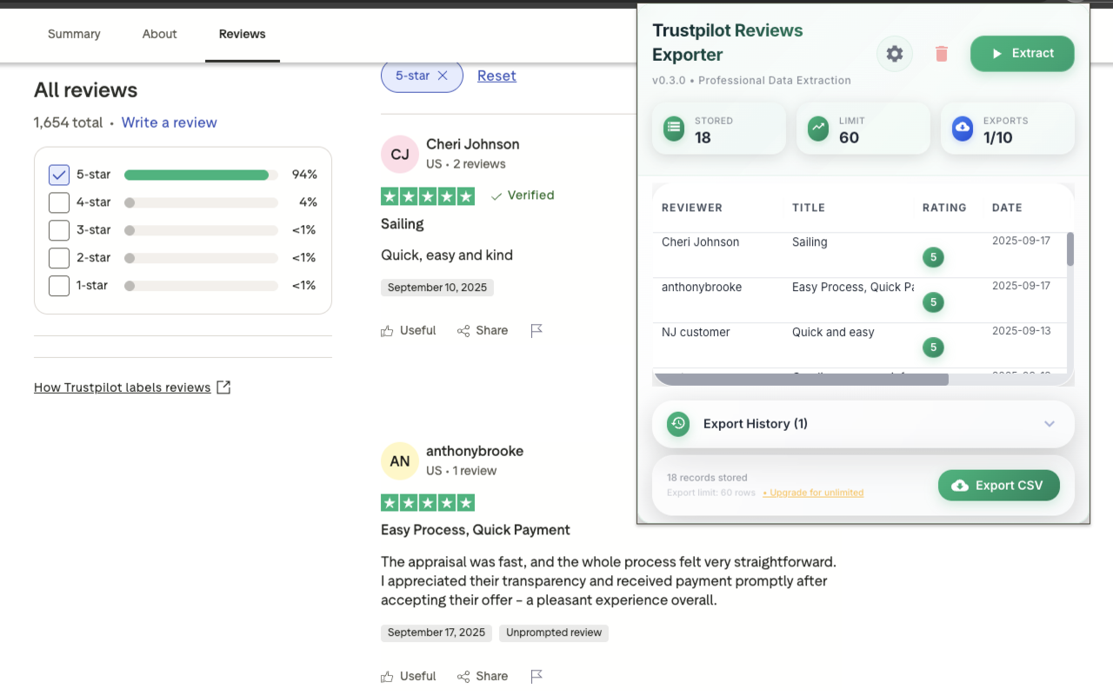1113x695 pixels.
Task: Click the Unprompted review tag
Action: [x=554, y=633]
